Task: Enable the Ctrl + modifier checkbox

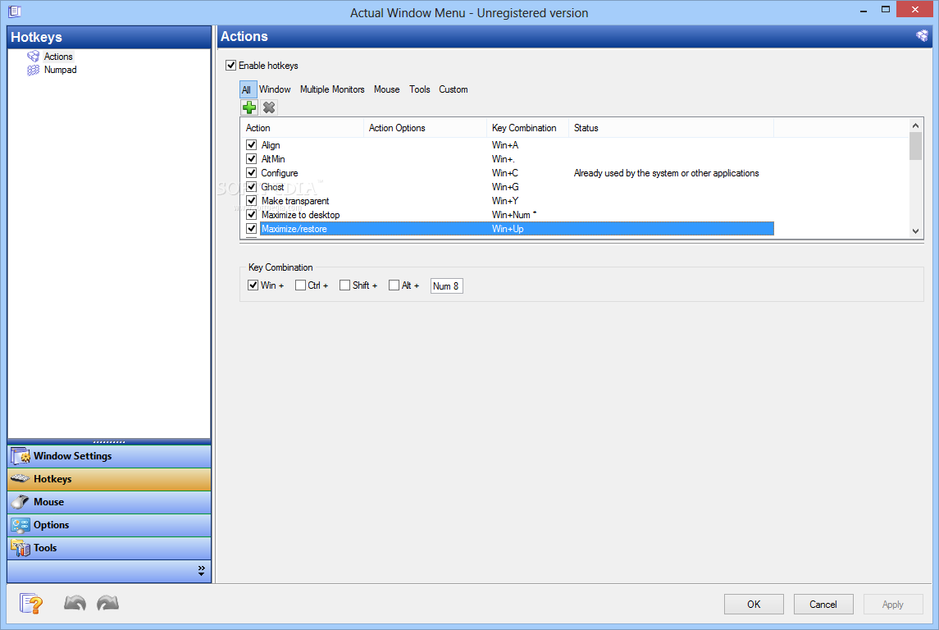Action: pyautogui.click(x=300, y=285)
